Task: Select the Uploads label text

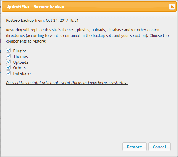Action: pos(20,62)
